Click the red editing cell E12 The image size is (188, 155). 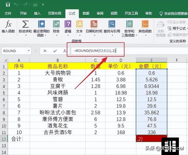(152, 139)
